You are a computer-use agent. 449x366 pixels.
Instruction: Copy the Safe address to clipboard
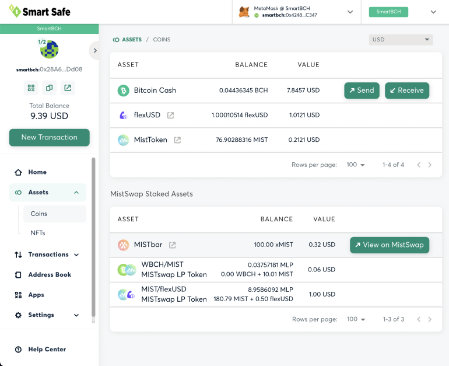coord(49,88)
